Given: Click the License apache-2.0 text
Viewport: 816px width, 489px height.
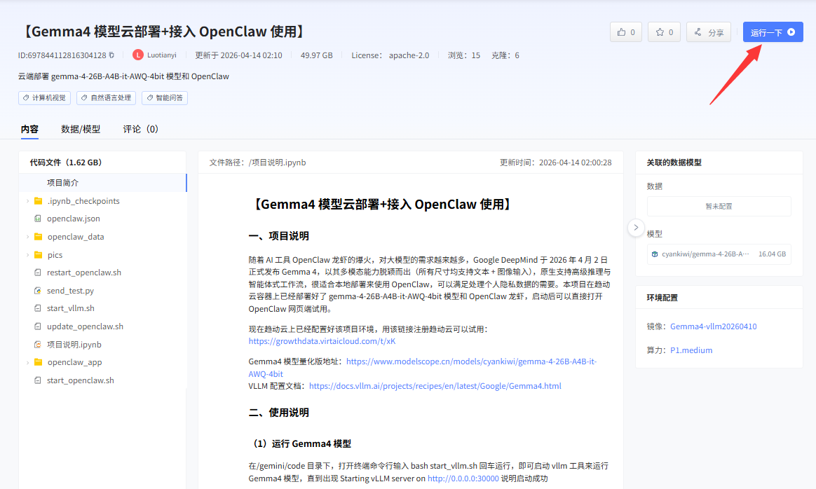Looking at the screenshot, I should pyautogui.click(x=390, y=55).
